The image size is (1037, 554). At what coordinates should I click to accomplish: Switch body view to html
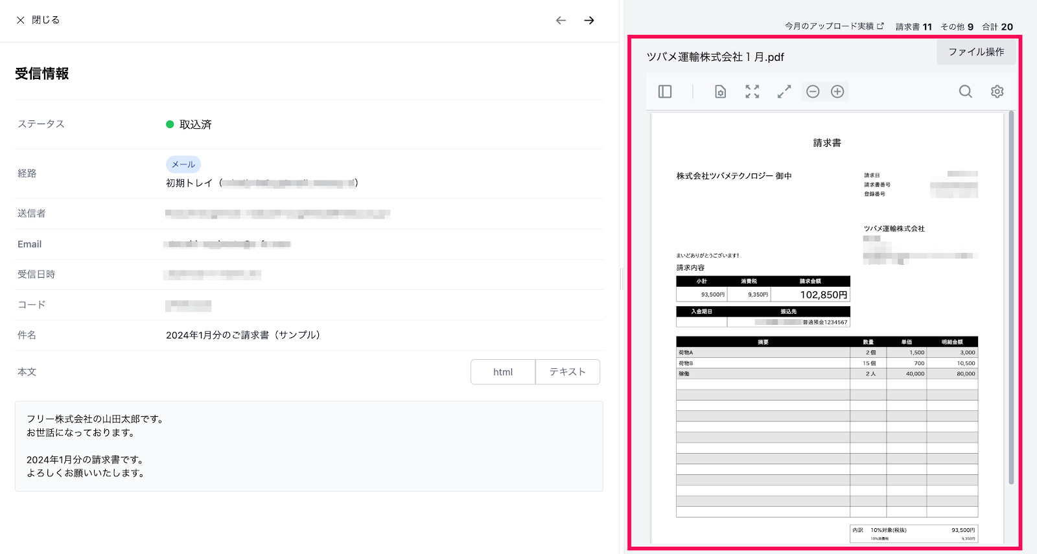(503, 372)
